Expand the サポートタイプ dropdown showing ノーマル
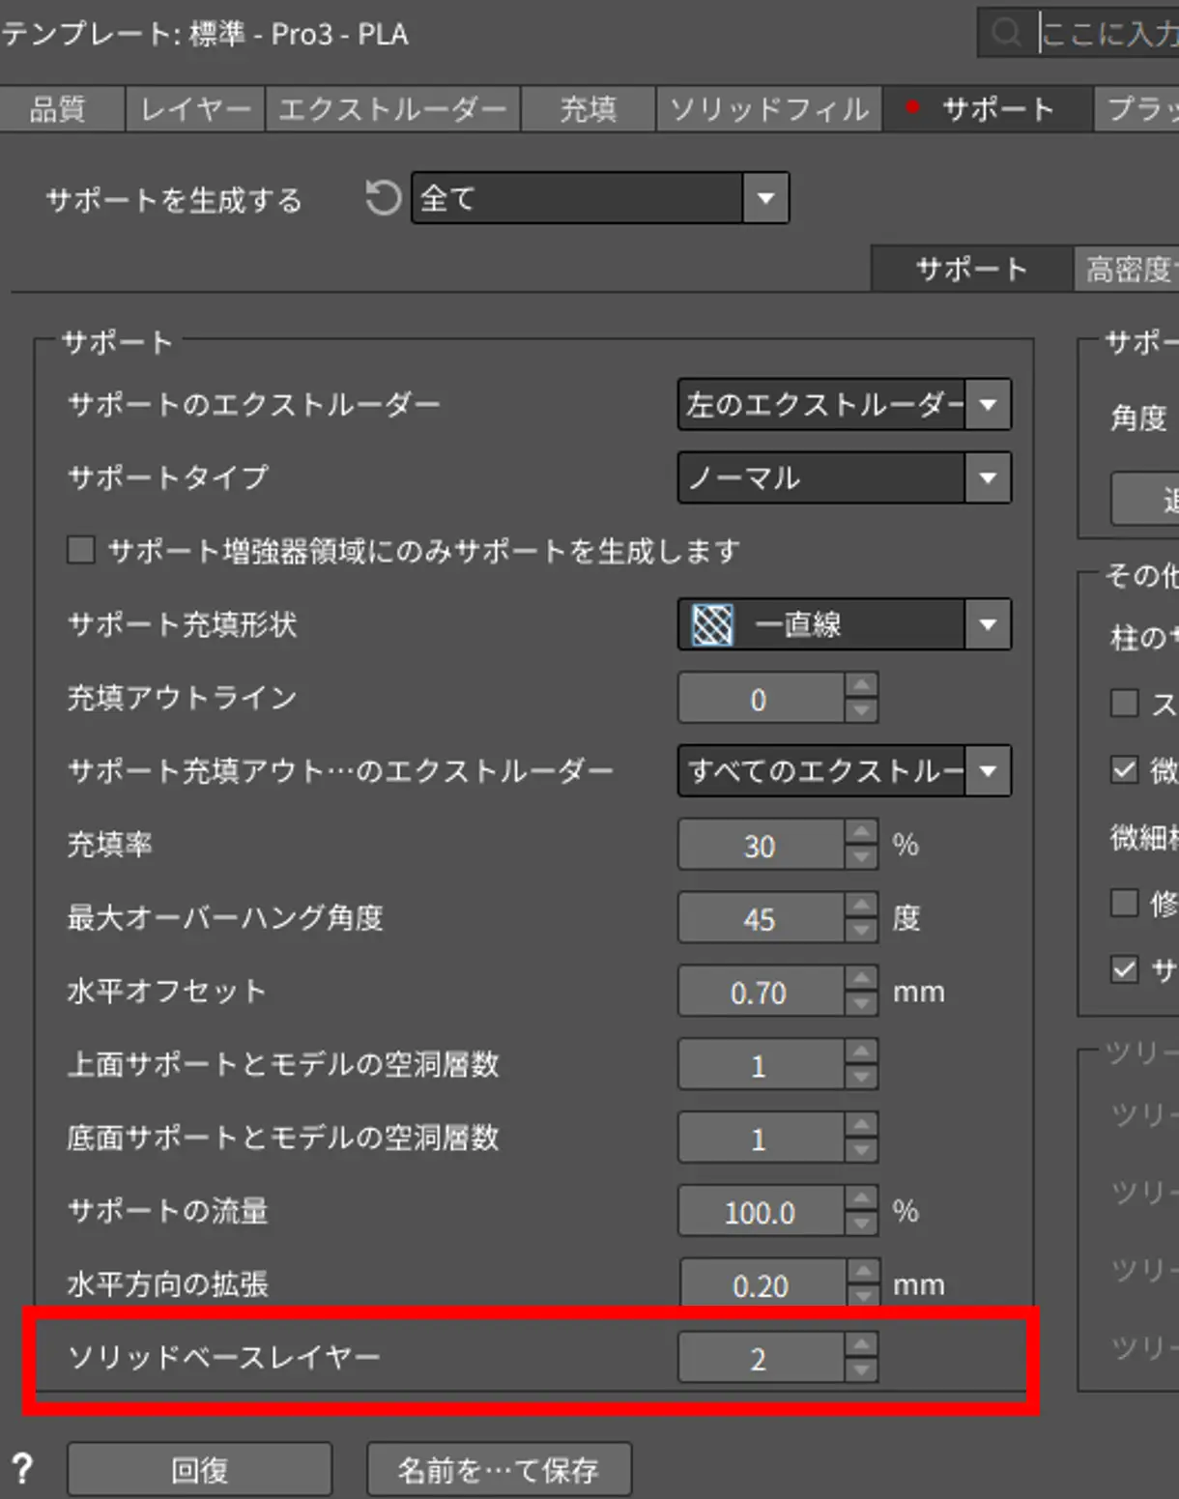Viewport: 1179px width, 1499px height. point(844,477)
